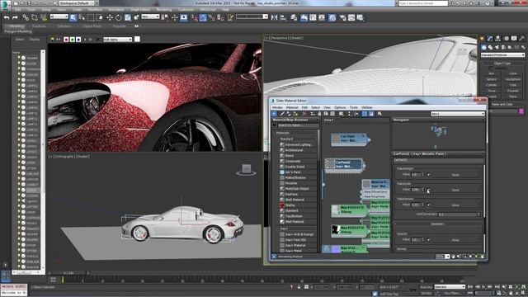528x297 pixels.
Task: Collapse the Materials group in browser
Action: (x=275, y=133)
